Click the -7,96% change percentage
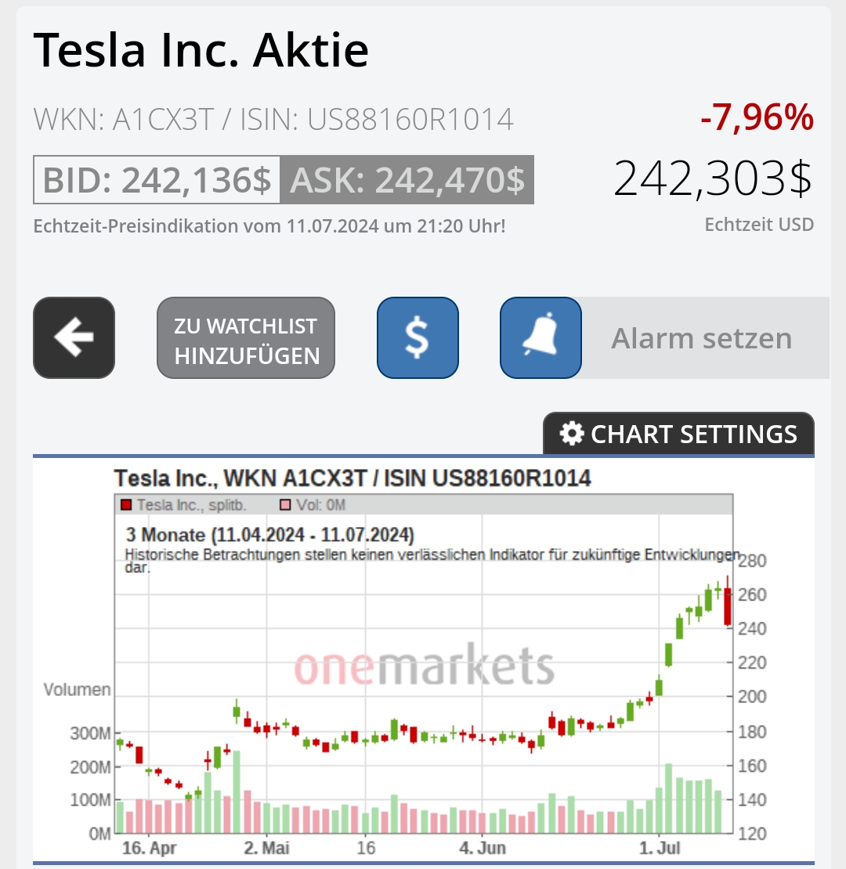The width and height of the screenshot is (846, 869). click(757, 118)
